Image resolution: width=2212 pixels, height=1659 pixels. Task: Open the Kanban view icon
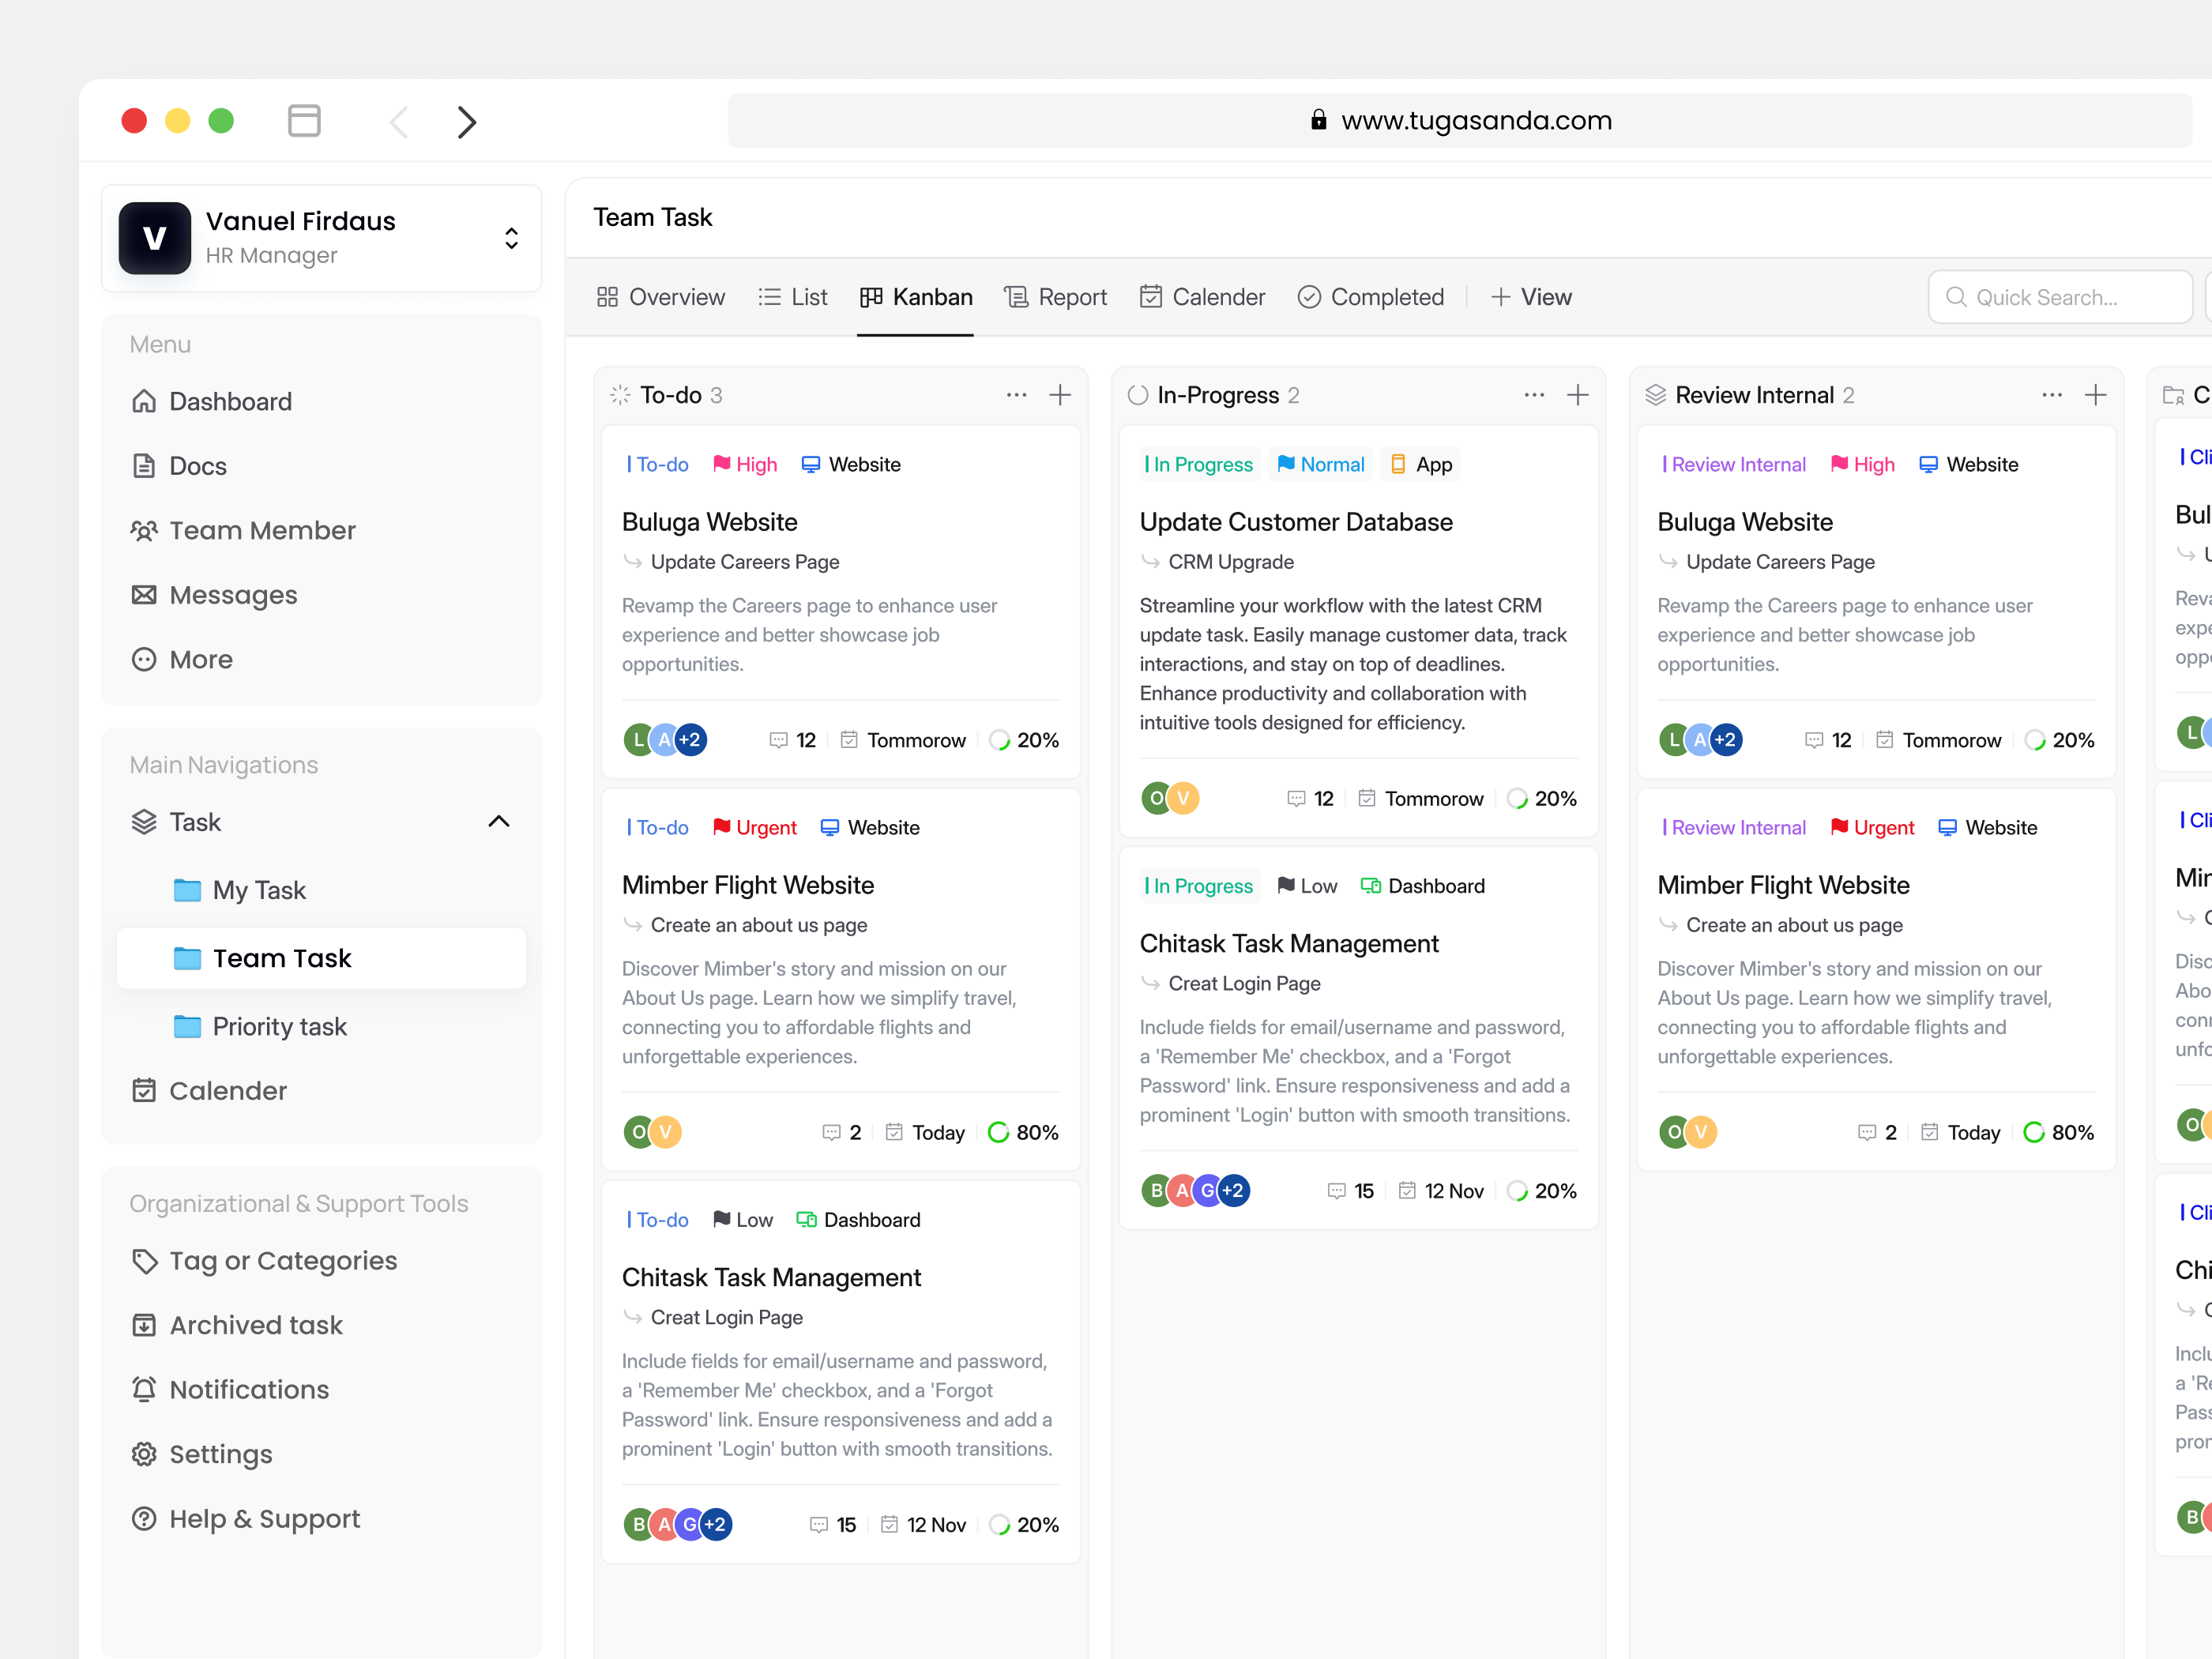[x=871, y=297]
